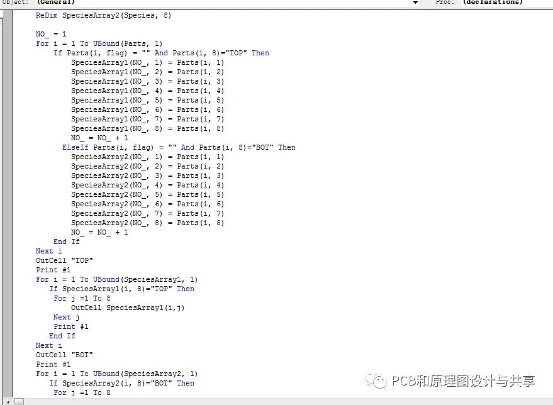
Task: Click 'SpeciesArray1(NO_, 5) = Parts(i, 5)' line
Action: [147, 100]
